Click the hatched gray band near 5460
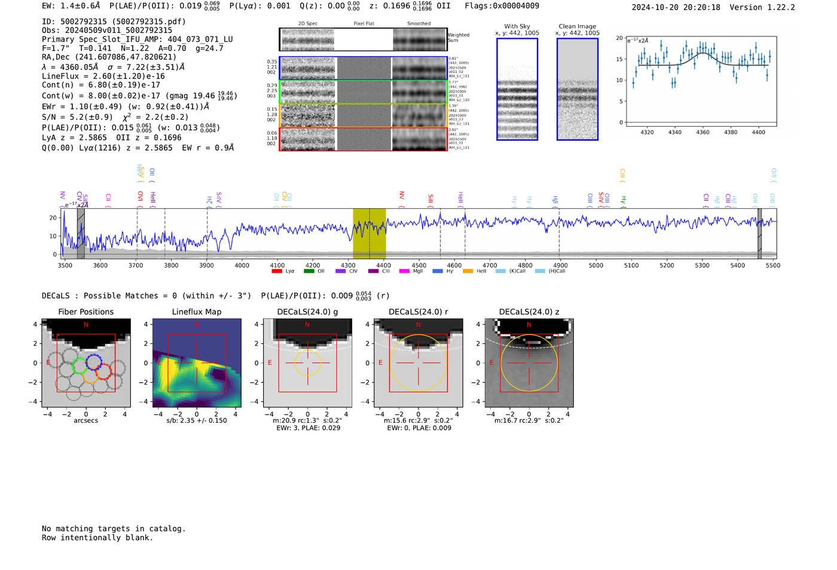The height and width of the screenshot is (570, 837). tap(759, 233)
